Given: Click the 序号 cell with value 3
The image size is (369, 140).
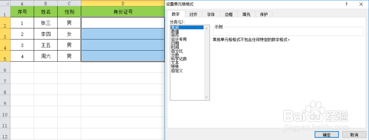Looking at the screenshot, I should [x=22, y=45].
